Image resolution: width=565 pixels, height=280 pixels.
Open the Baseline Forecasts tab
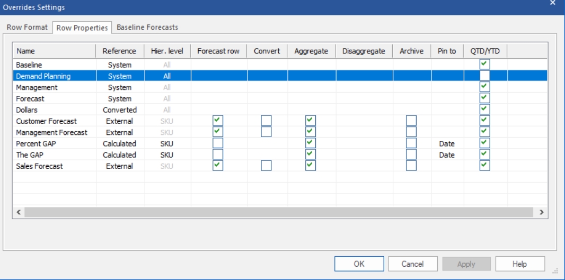(x=147, y=28)
